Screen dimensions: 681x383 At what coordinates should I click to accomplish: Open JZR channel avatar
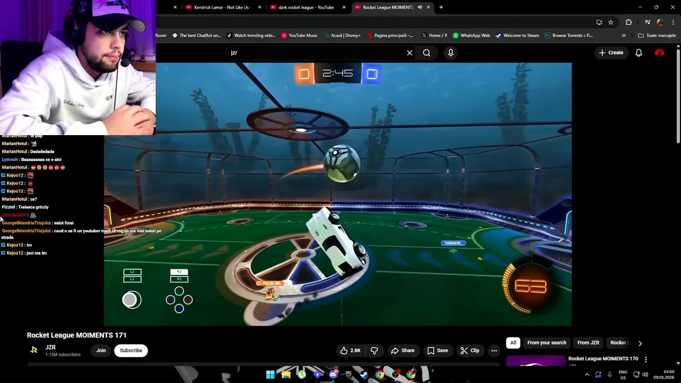tap(34, 350)
